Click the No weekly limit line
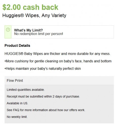This screenshot has height=124, width=118. click(x=17, y=117)
